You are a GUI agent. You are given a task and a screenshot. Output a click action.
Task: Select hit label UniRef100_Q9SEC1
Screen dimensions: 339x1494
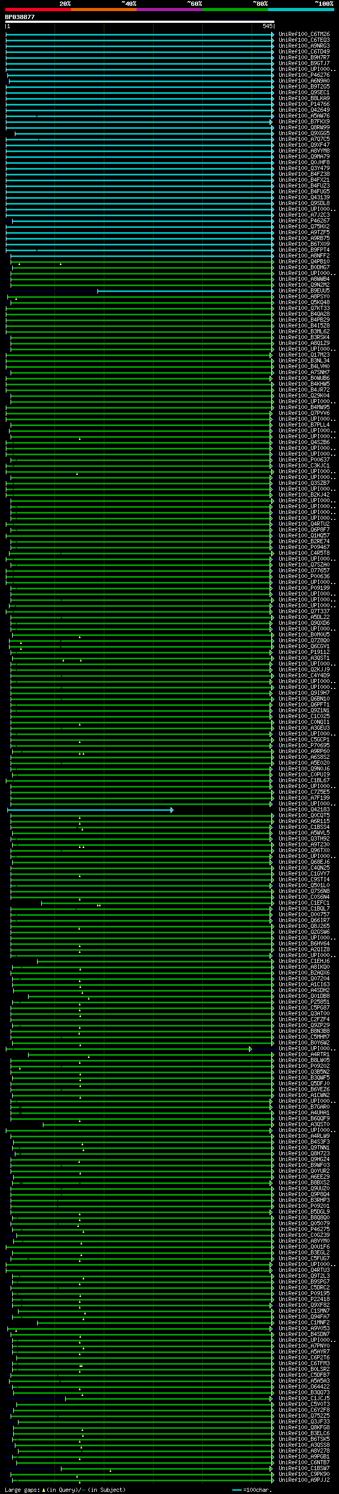click(304, 92)
